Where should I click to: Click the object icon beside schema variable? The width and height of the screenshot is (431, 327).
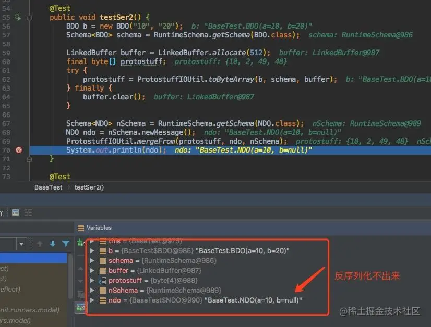(x=102, y=261)
